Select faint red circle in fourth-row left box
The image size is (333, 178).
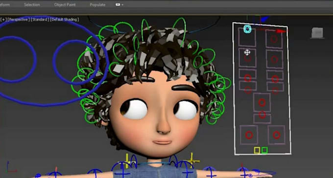coord(248,90)
